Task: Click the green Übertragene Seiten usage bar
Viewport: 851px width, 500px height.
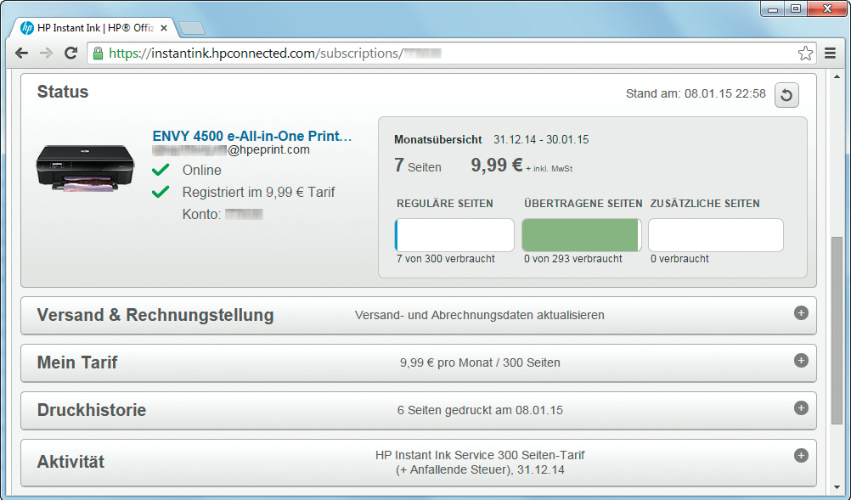Action: point(581,235)
